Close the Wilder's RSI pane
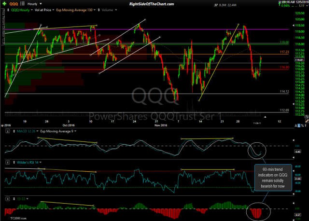The width and height of the screenshot is (309, 221). (8, 162)
